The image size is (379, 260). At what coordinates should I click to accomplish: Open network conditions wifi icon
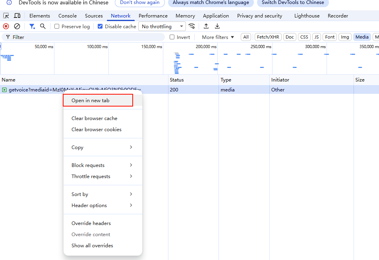click(x=192, y=26)
